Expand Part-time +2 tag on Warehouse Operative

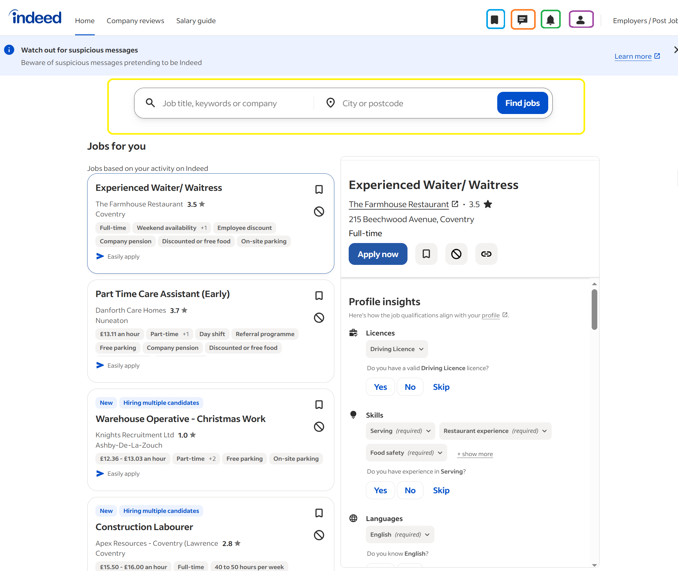point(196,459)
